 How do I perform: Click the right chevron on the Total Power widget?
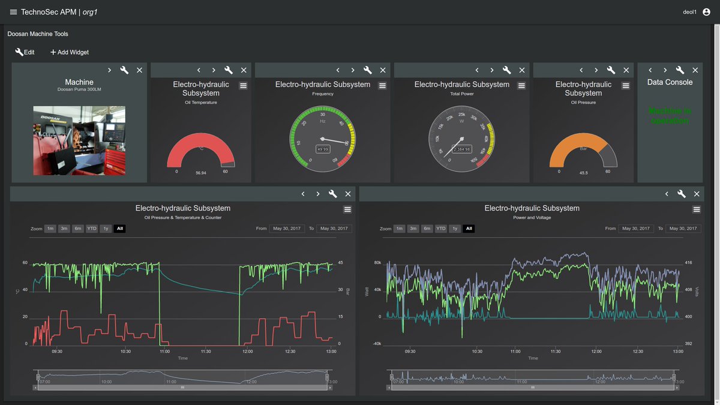pyautogui.click(x=491, y=70)
